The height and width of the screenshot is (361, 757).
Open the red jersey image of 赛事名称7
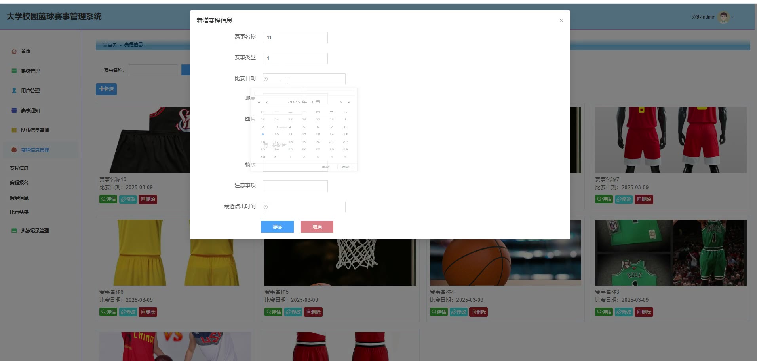[671, 140]
